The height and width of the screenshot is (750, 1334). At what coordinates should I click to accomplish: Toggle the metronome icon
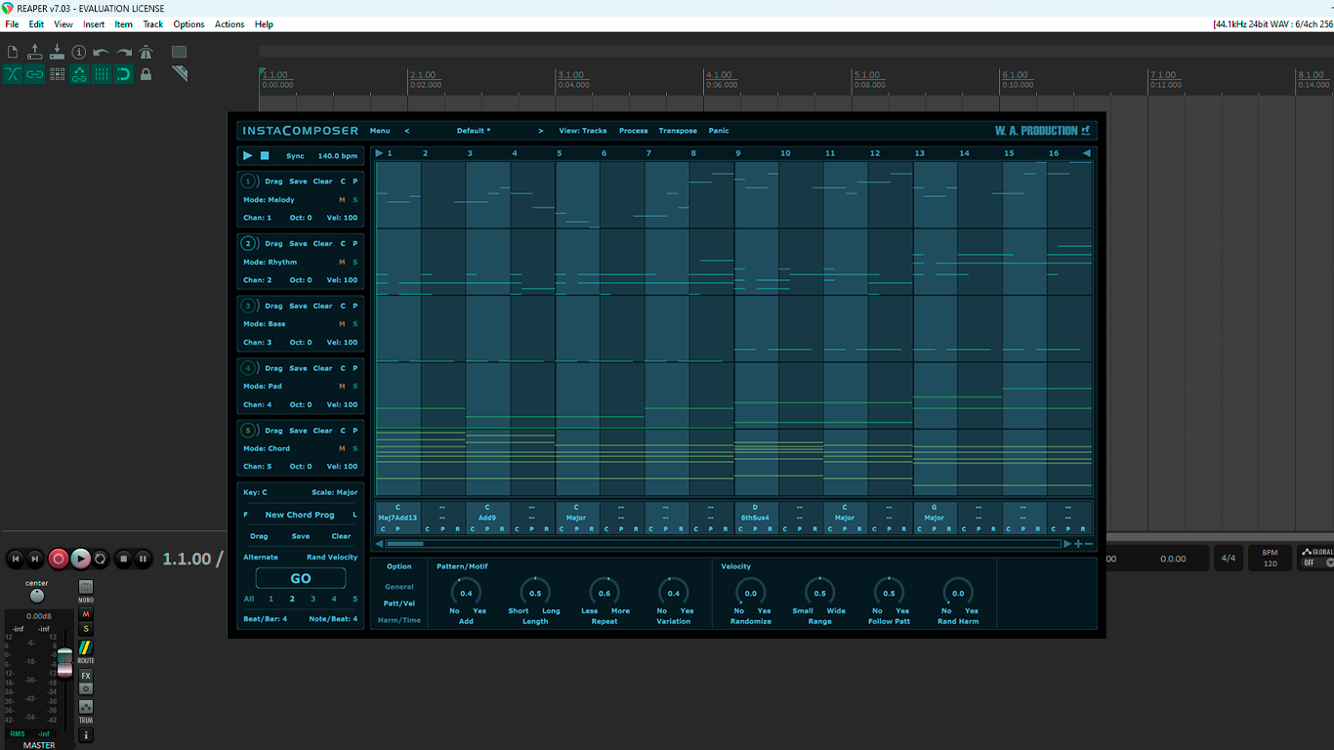pyautogui.click(x=146, y=52)
